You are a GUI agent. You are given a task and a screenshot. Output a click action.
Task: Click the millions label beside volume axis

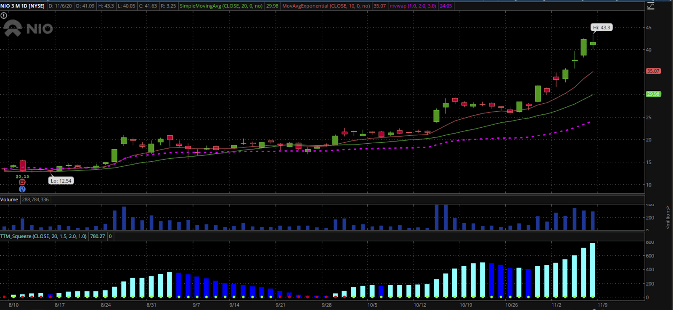click(668, 217)
